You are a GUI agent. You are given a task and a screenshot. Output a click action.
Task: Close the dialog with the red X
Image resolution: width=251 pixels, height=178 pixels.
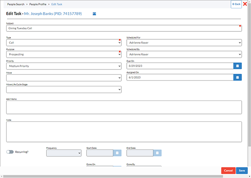(x=245, y=4)
